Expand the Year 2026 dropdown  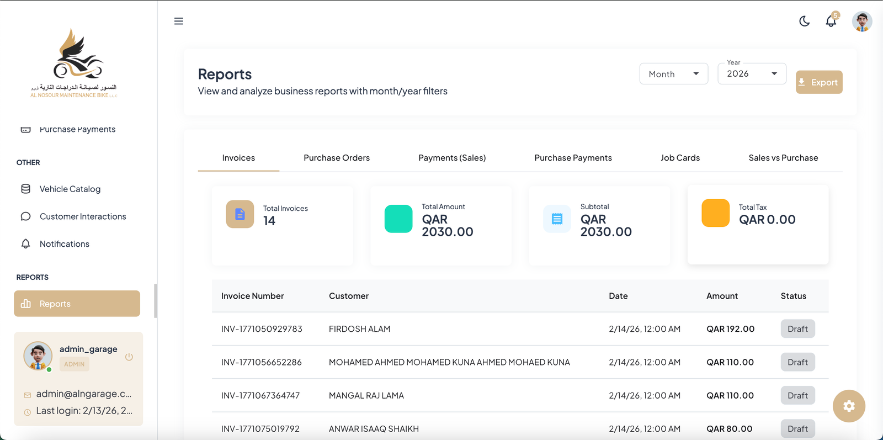tap(752, 74)
